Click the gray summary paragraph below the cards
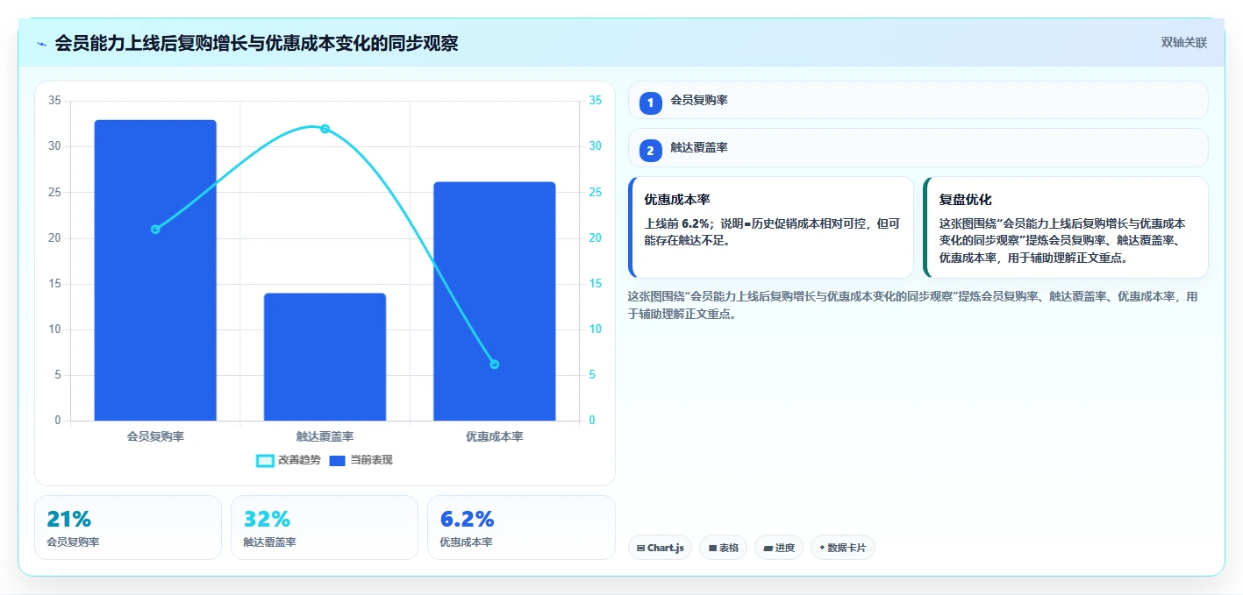1243x595 pixels. pyautogui.click(x=913, y=305)
